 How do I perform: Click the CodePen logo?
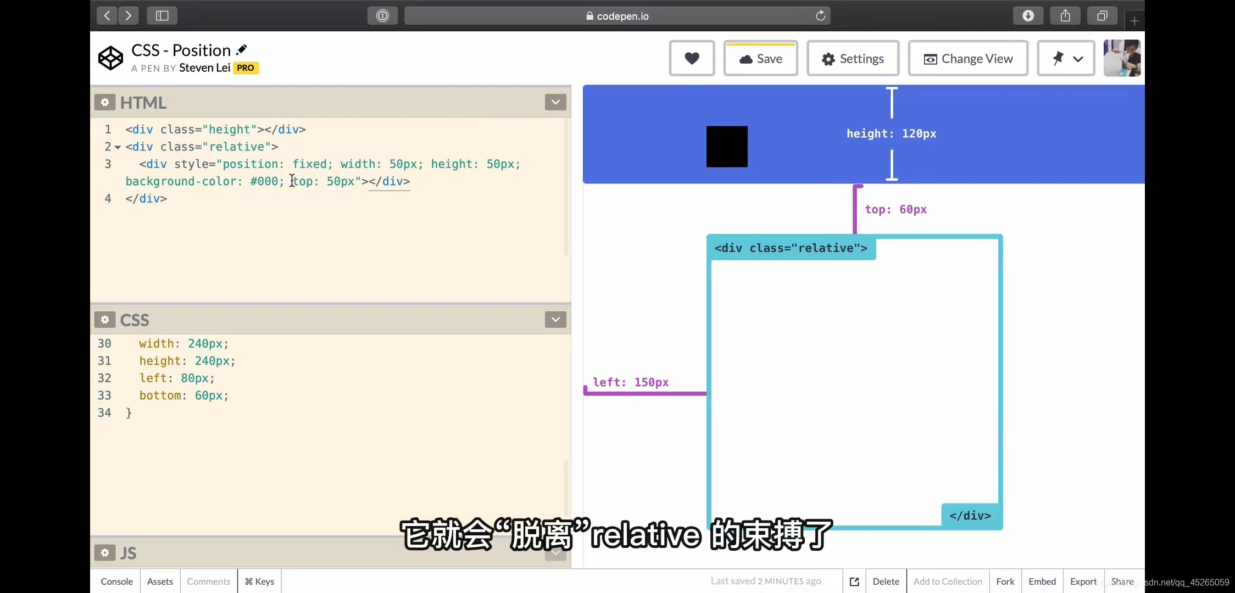(110, 58)
